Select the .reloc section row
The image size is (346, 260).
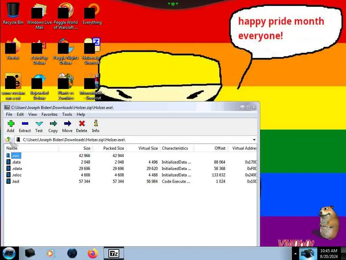(130, 175)
